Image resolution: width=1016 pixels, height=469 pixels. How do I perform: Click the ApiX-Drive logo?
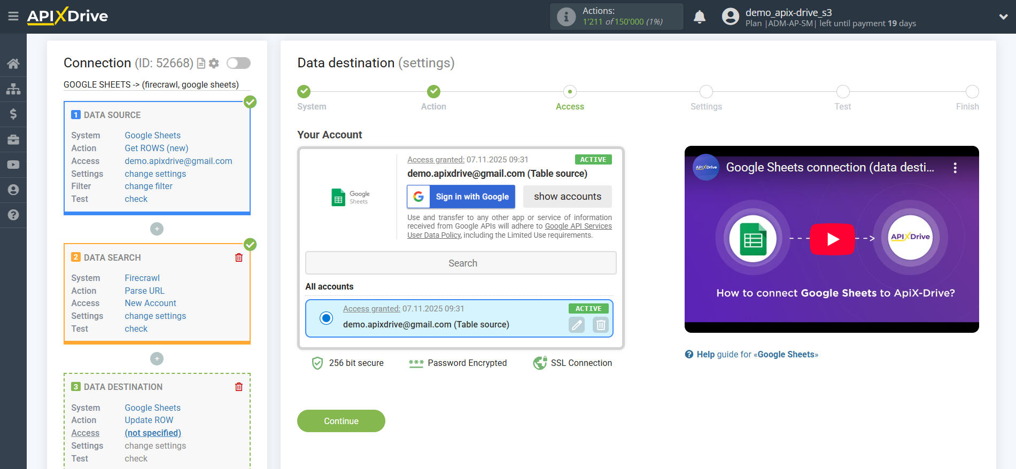[67, 16]
